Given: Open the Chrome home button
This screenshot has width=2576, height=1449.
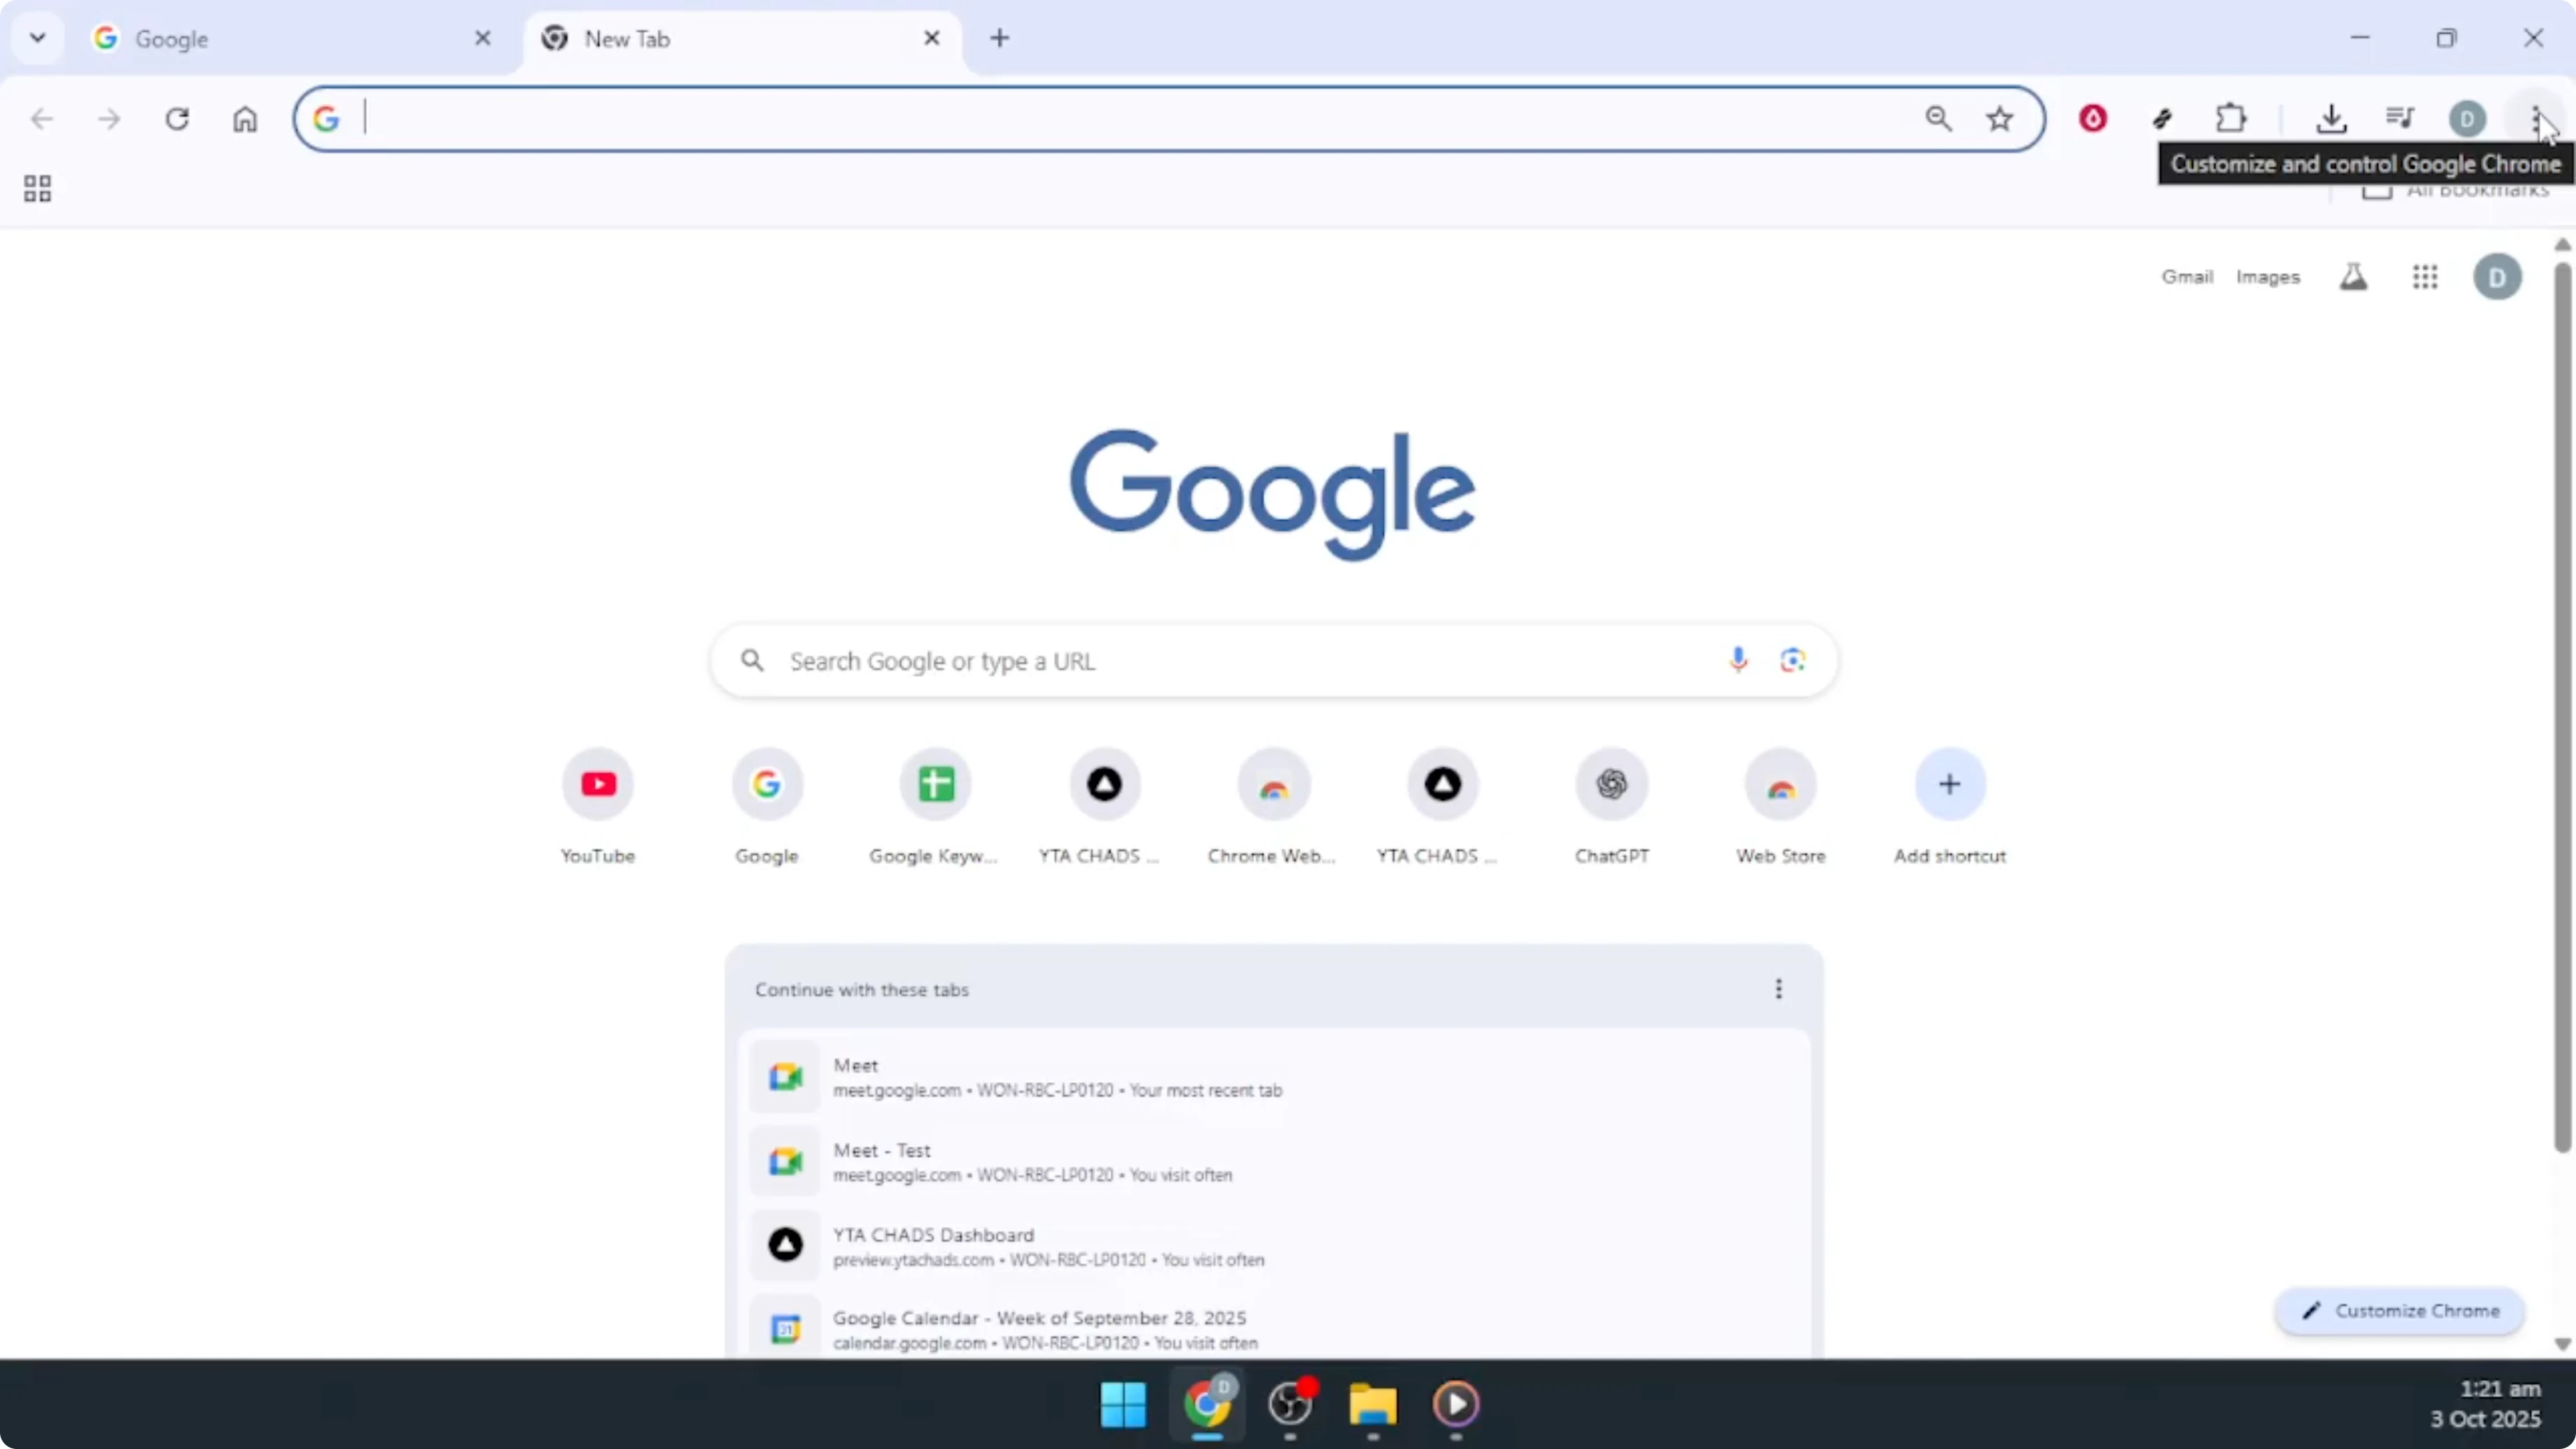Looking at the screenshot, I should [245, 118].
